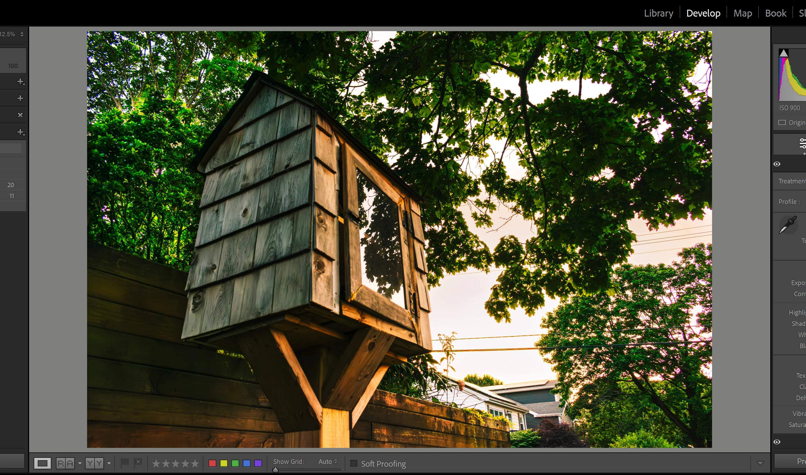Mark photo as rejected flag
Viewport: 806px width, 475px height.
point(138,462)
